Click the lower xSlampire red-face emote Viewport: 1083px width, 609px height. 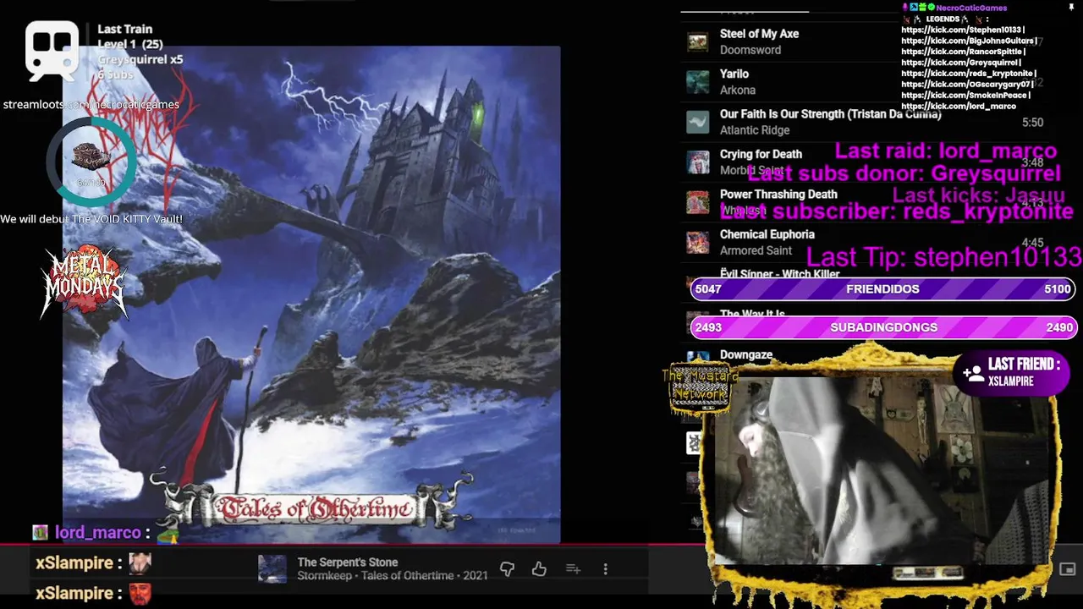(x=140, y=593)
